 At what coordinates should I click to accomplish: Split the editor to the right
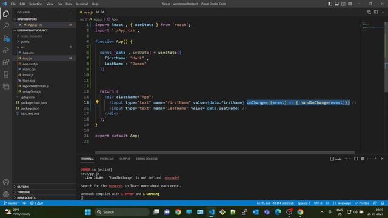376,12
